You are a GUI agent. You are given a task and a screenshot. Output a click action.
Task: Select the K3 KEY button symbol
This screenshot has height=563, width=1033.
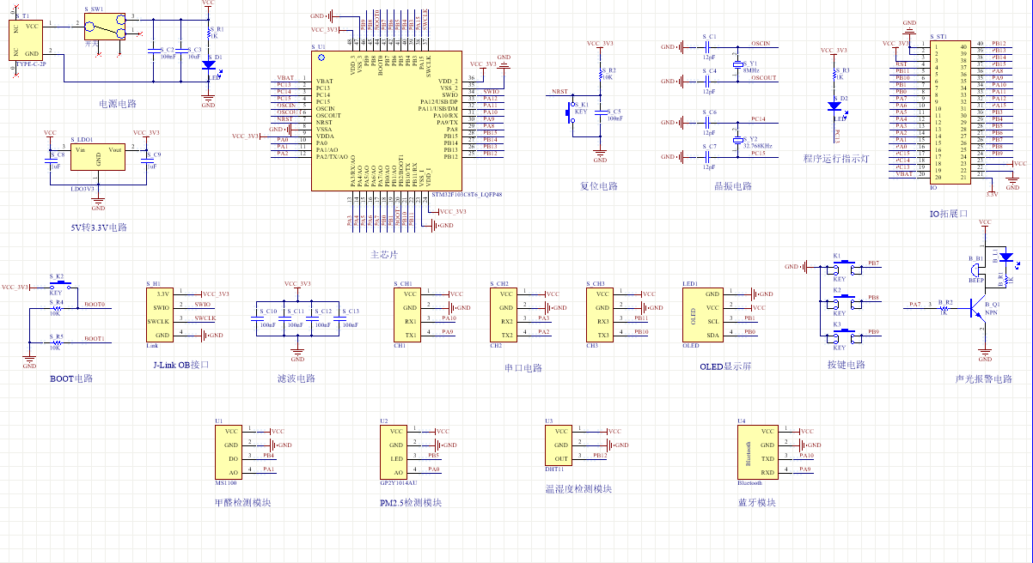pyautogui.click(x=843, y=337)
